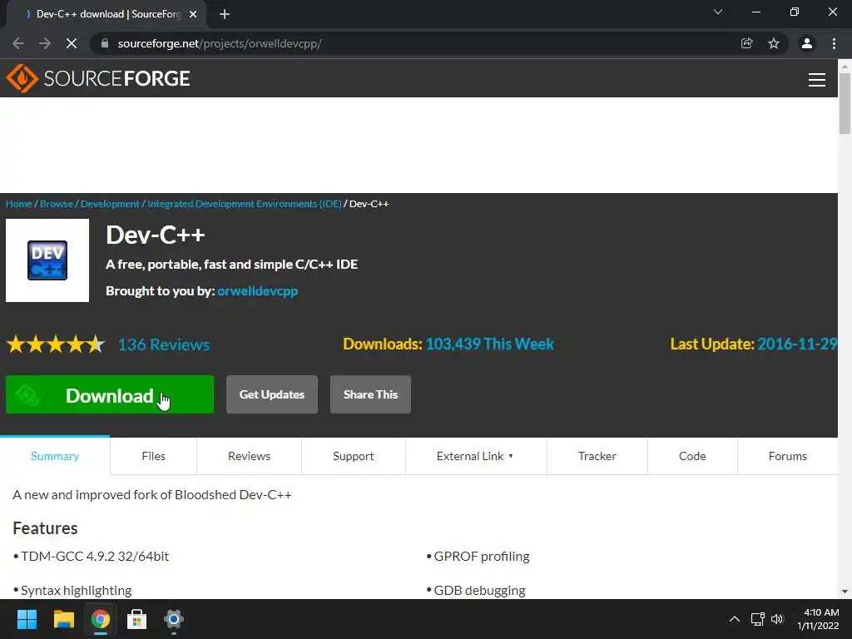852x639 pixels.
Task: Select the Summary tab
Action: point(55,456)
